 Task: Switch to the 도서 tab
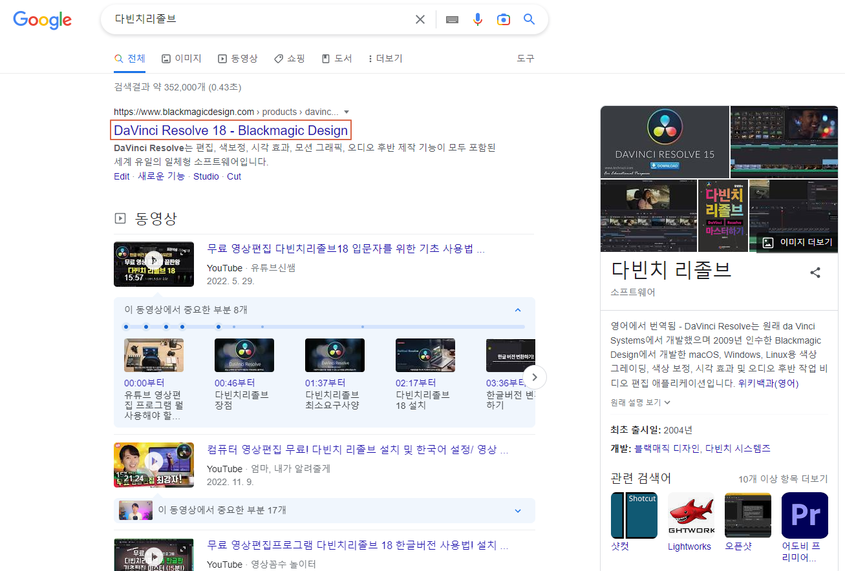[x=337, y=59]
